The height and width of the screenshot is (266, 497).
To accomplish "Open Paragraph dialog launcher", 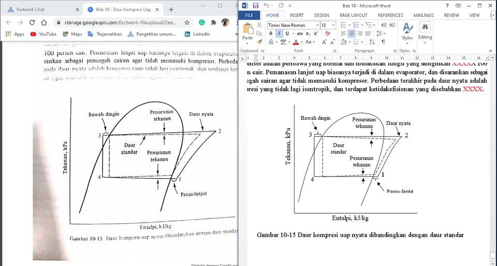I will (x=394, y=51).
